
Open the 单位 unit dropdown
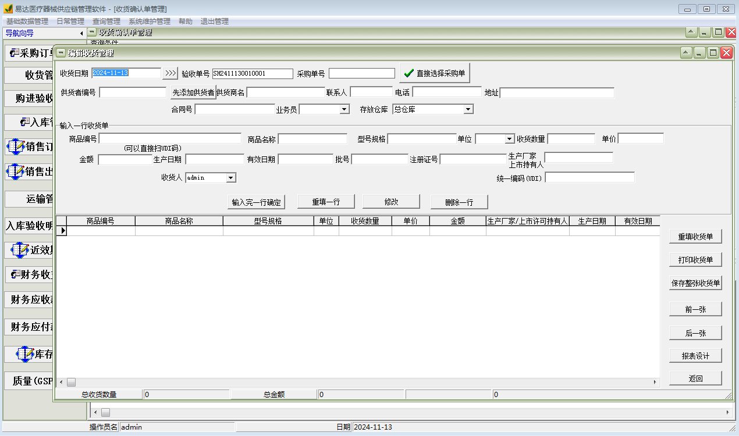click(510, 139)
